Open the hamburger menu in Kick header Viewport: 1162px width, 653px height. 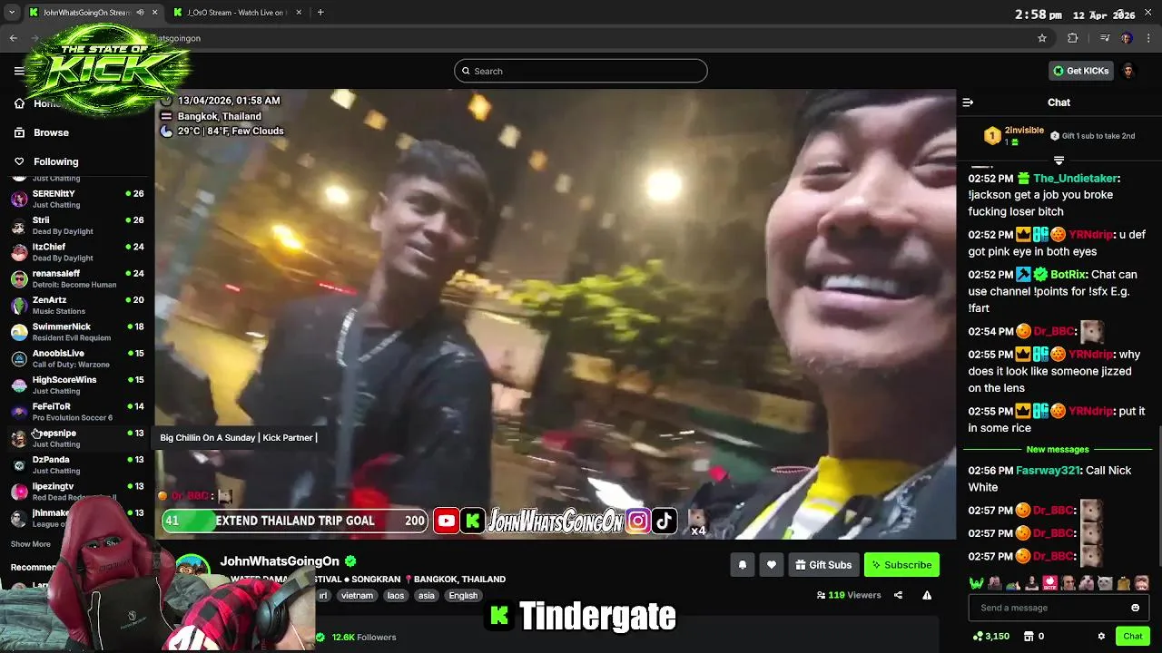coord(19,71)
